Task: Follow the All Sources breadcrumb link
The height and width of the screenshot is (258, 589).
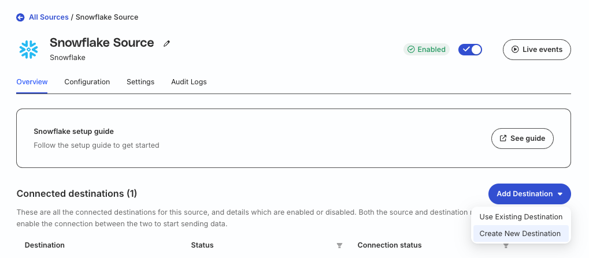Action: [x=49, y=17]
